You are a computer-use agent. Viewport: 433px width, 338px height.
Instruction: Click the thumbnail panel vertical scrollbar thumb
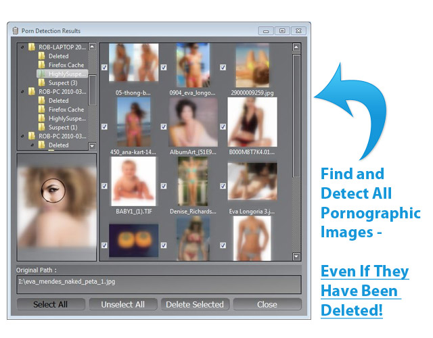coord(296,115)
